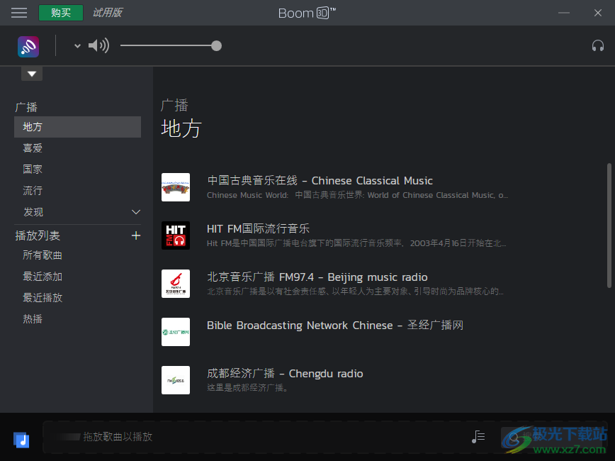Add a new playlist with the plus icon
The height and width of the screenshot is (461, 615).
coord(135,235)
